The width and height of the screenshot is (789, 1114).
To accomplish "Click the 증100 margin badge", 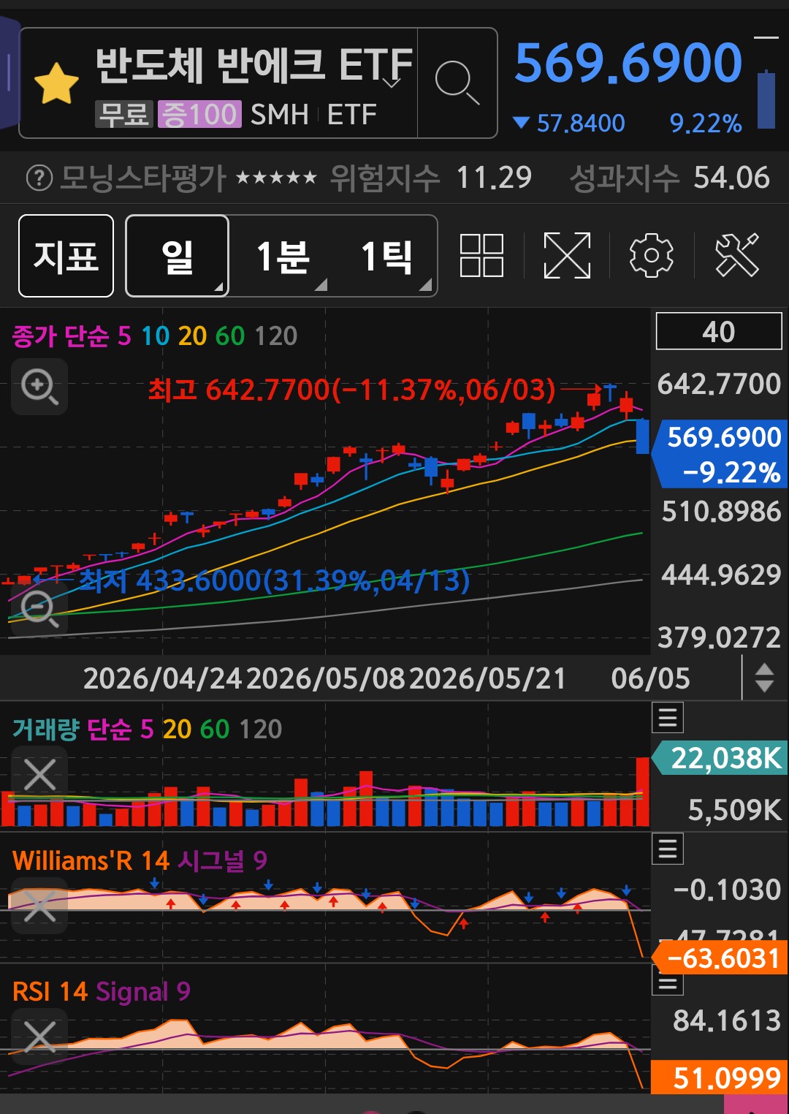I will pos(199,114).
